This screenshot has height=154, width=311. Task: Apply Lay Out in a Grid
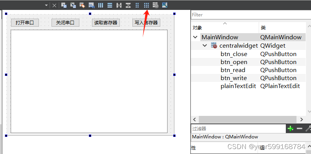coord(147,5)
